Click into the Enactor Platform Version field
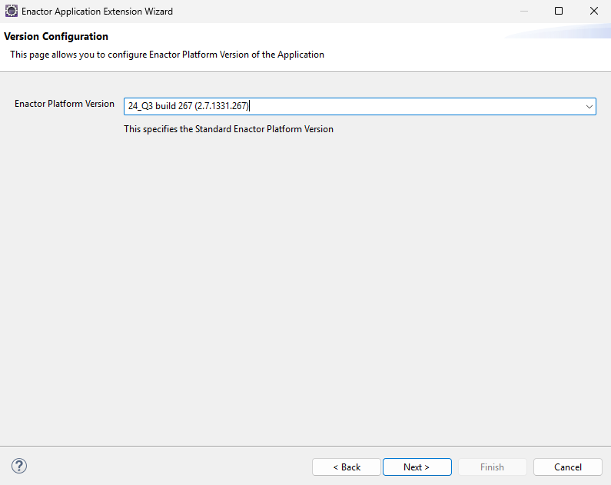 point(360,106)
